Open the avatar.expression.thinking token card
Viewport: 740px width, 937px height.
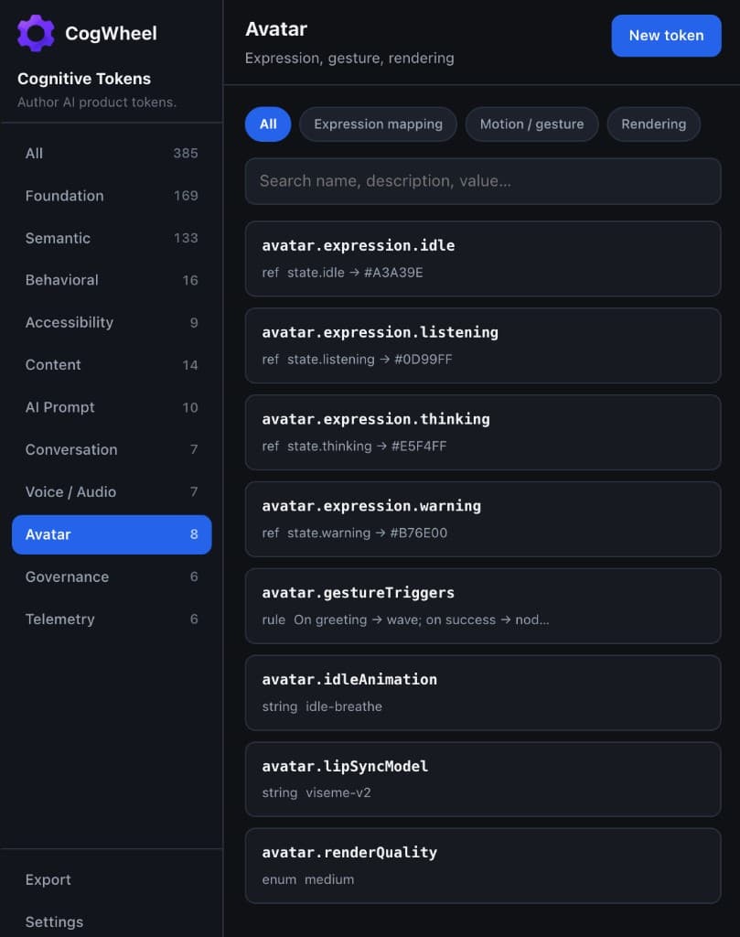pos(483,432)
